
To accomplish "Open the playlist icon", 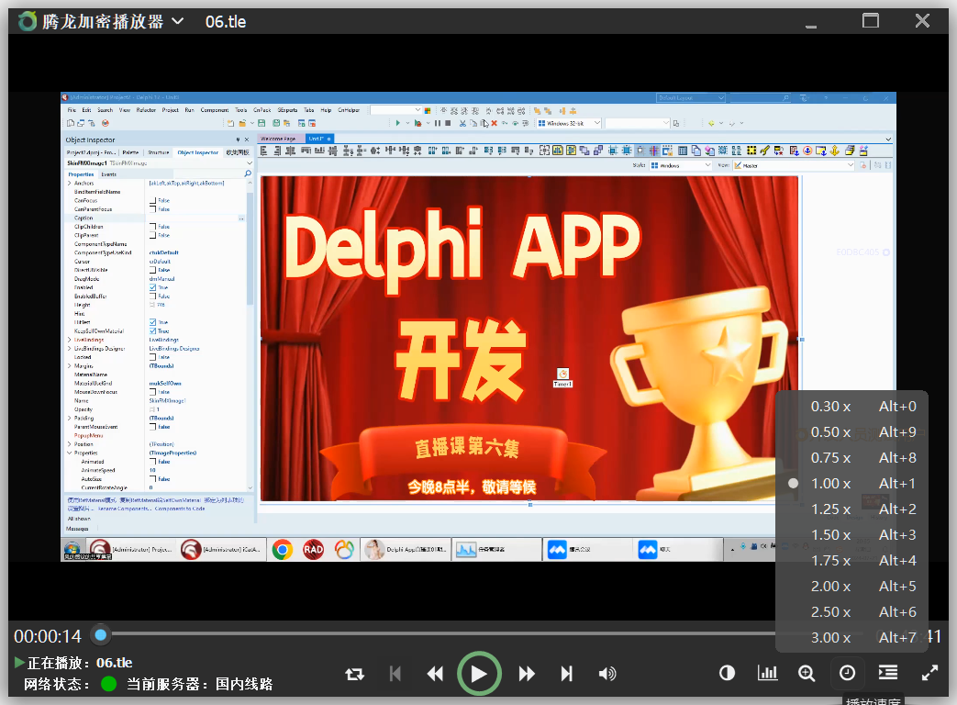I will point(887,673).
